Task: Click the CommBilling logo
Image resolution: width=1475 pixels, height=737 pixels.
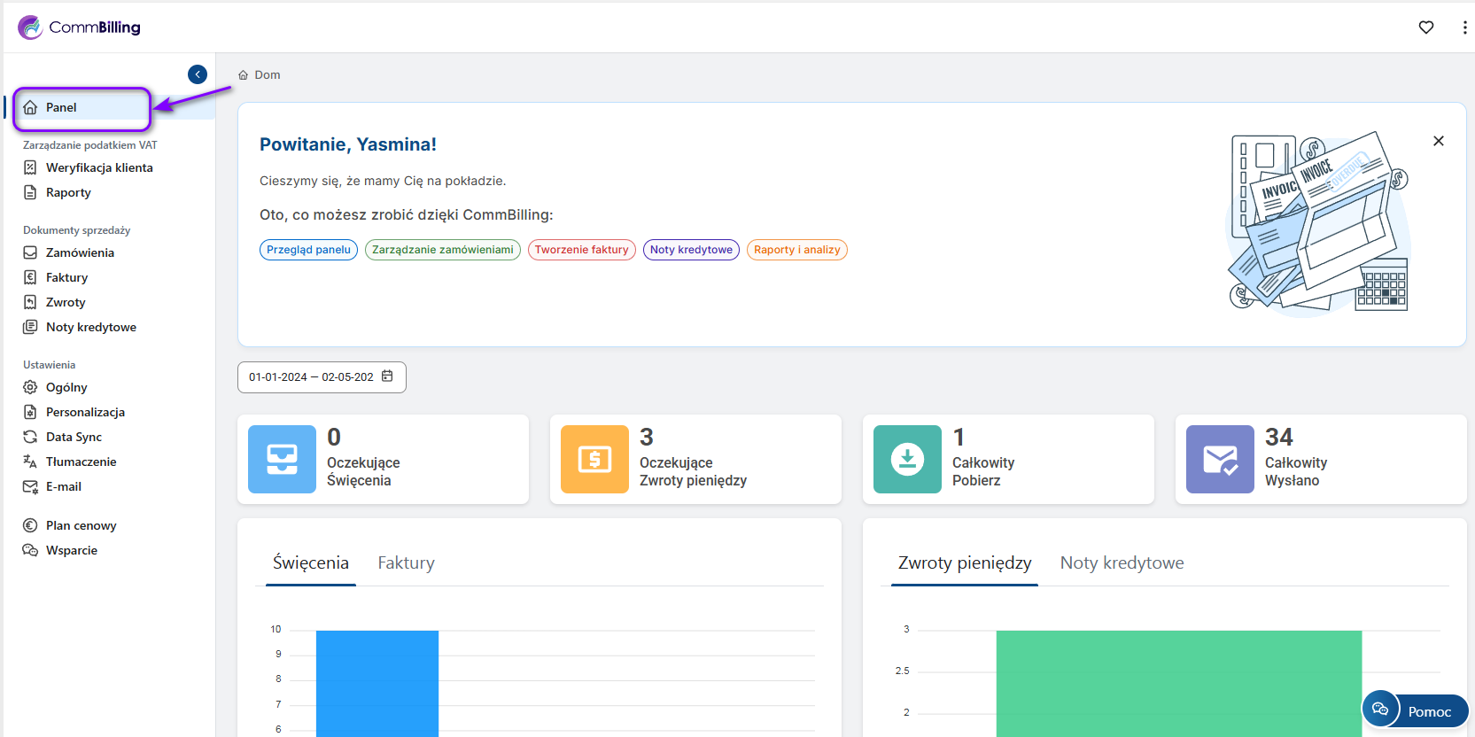Action: click(80, 27)
